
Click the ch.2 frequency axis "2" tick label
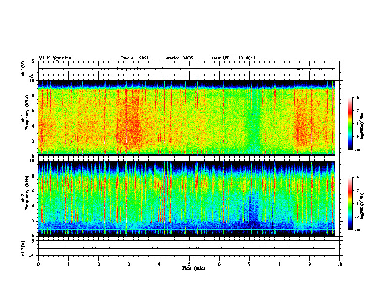point(33,221)
